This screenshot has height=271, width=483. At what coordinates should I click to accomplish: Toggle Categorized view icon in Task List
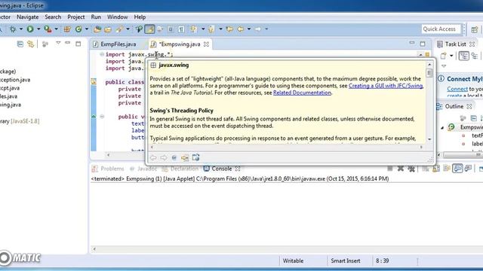pos(464,56)
